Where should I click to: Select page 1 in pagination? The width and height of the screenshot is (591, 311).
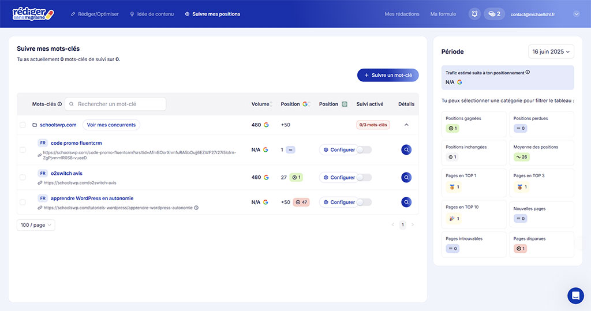tap(402, 224)
